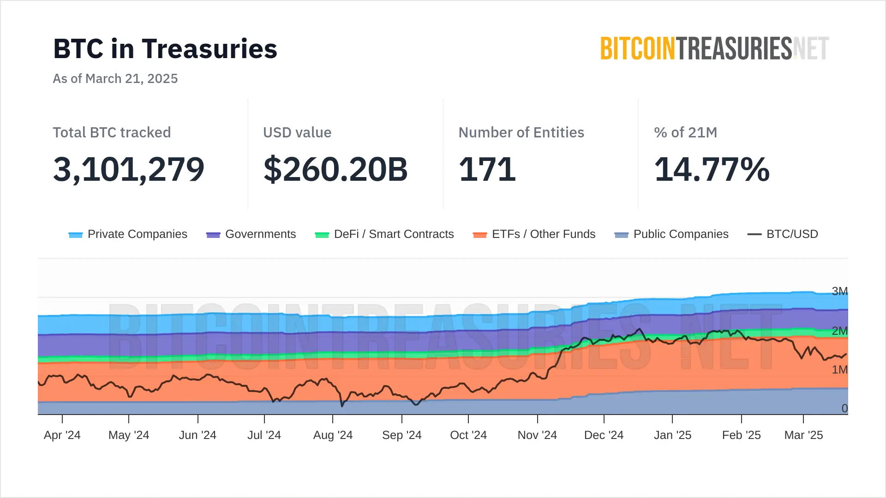The width and height of the screenshot is (886, 498).
Task: Click the DeFi / Smart Contracts green swatch
Action: 322,235
